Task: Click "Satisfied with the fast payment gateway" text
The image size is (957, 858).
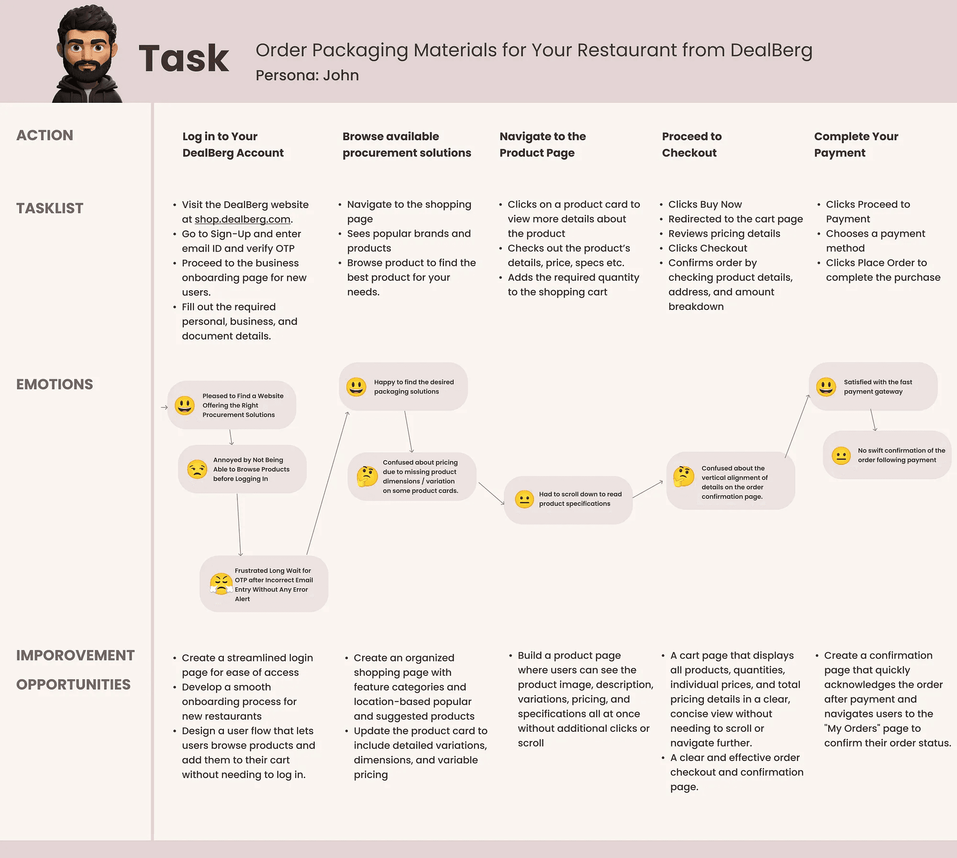Action: pos(878,387)
